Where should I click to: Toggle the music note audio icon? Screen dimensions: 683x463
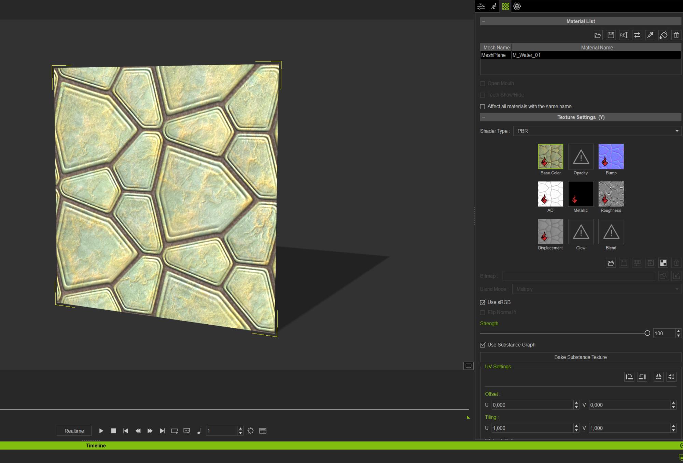point(199,431)
